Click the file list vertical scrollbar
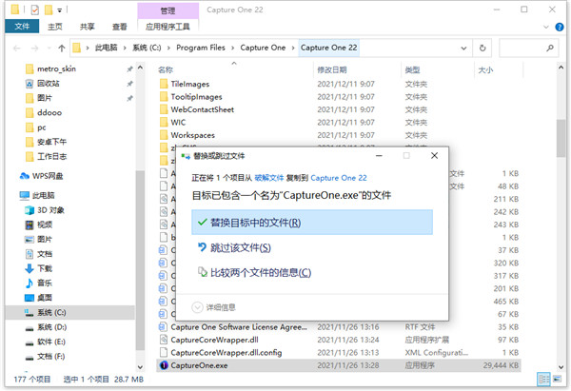The image size is (571, 391). [561, 138]
